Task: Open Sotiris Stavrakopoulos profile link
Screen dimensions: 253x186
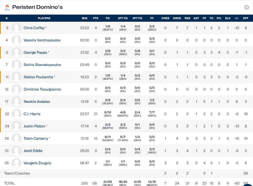Action: pos(42,65)
